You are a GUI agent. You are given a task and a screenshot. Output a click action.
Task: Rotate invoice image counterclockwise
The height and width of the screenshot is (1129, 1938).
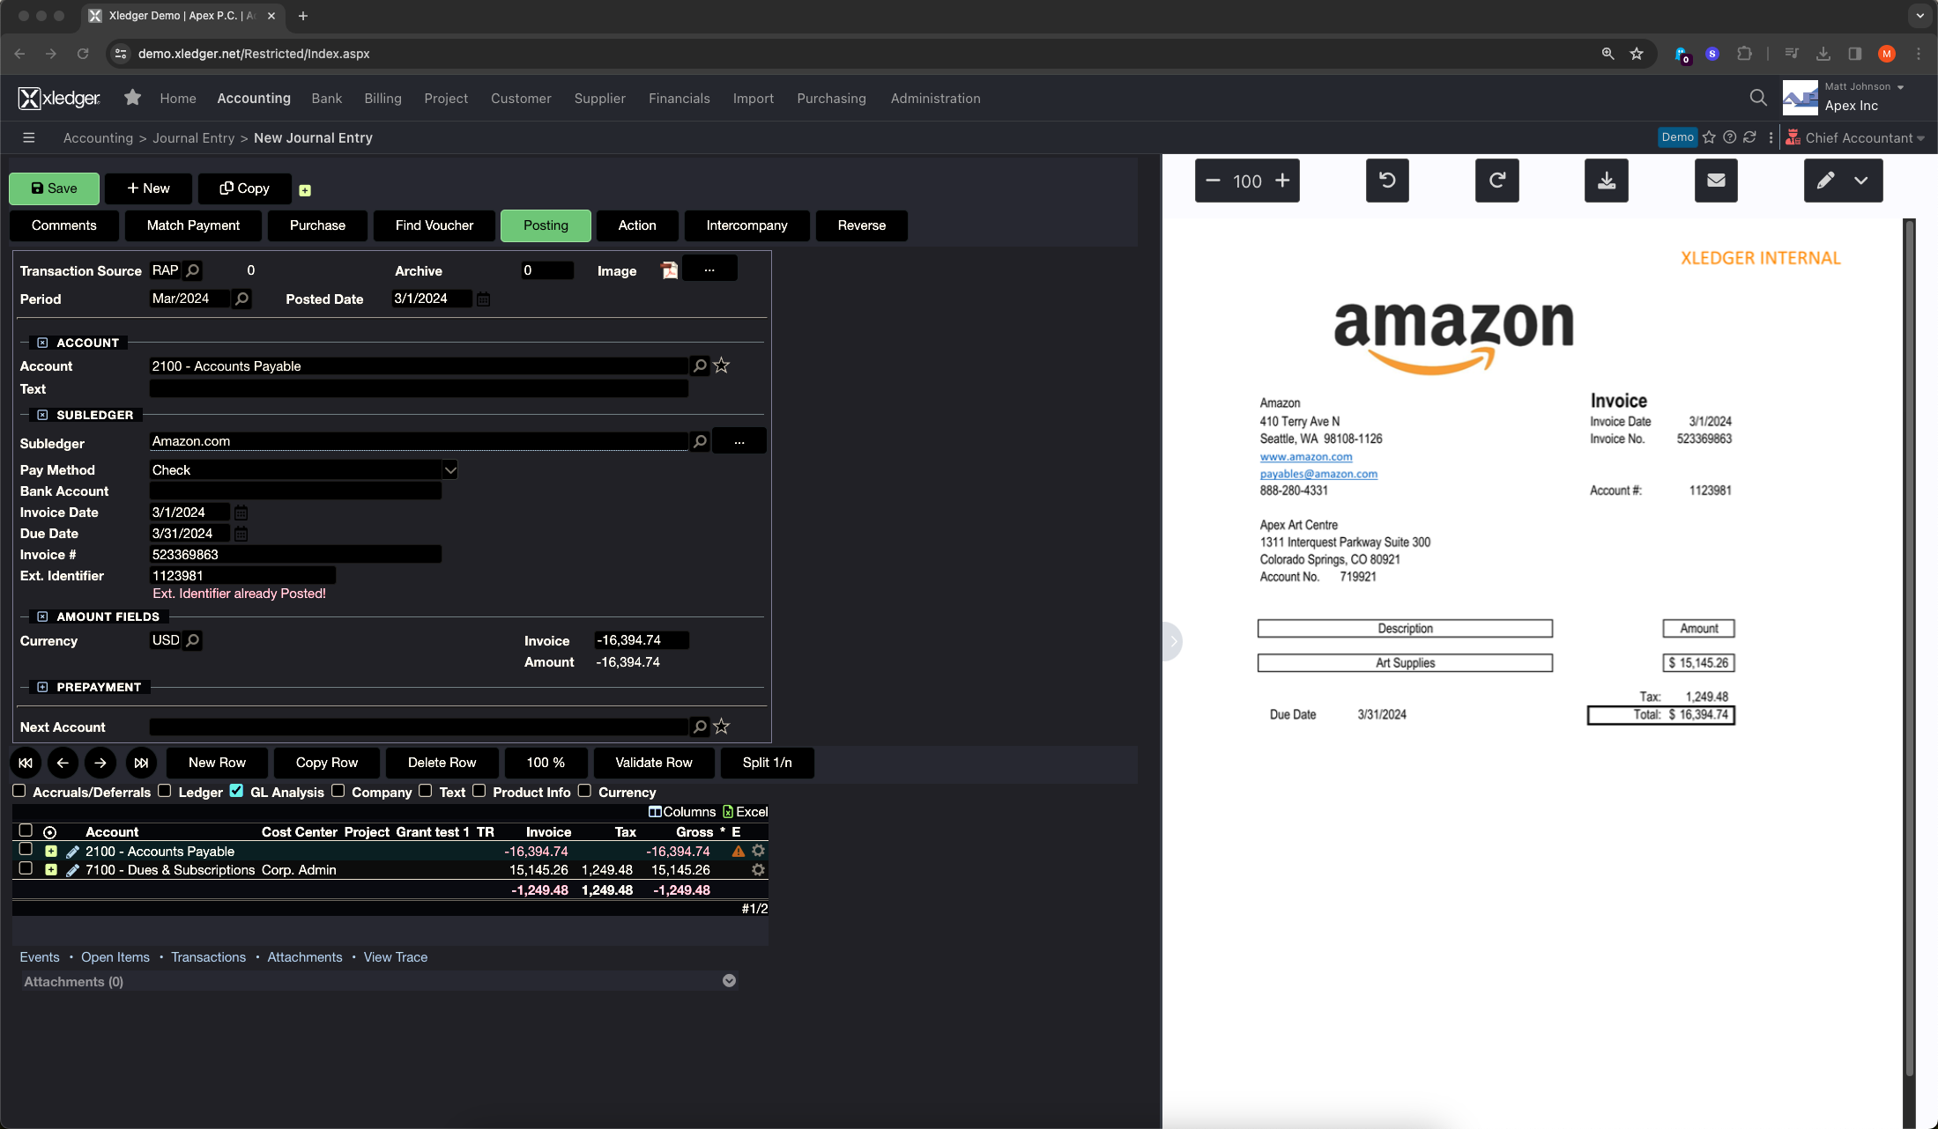pos(1386,181)
